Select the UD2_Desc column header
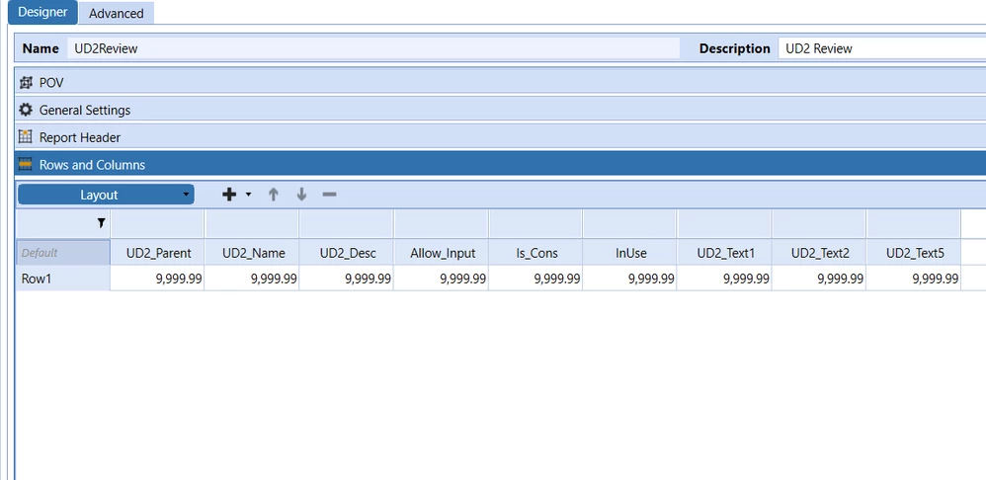 pos(347,253)
